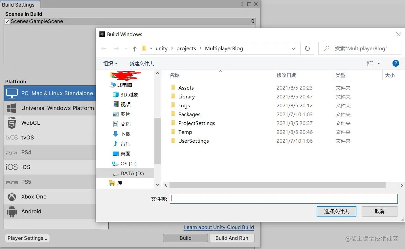Select the PS5 platform icon
Viewport: 405px width, 249px height.
(12, 182)
